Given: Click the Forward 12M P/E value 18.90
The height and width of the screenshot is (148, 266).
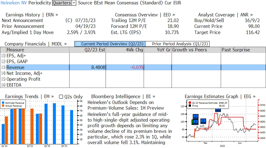Looking at the screenshot, I should point(173,26).
